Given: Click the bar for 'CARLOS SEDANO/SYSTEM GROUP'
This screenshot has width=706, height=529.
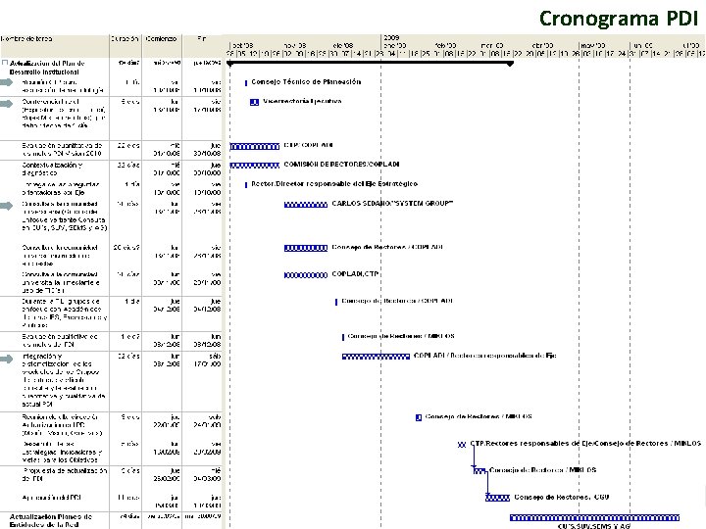Looking at the screenshot, I should point(306,205).
